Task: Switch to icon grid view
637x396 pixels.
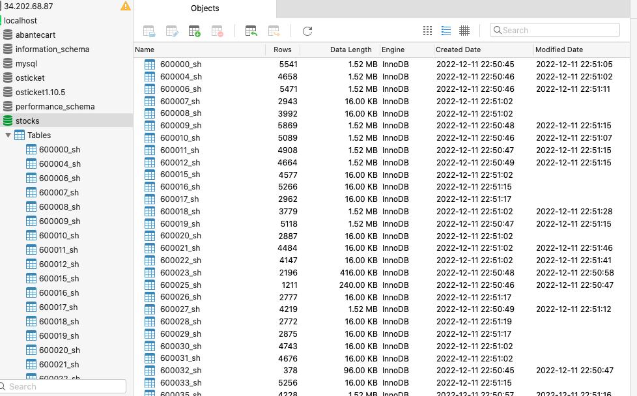Action: (427, 31)
